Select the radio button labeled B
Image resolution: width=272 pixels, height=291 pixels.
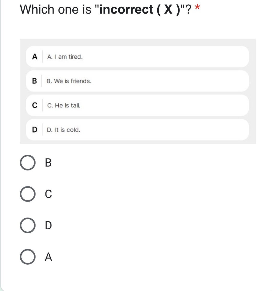click(x=27, y=163)
